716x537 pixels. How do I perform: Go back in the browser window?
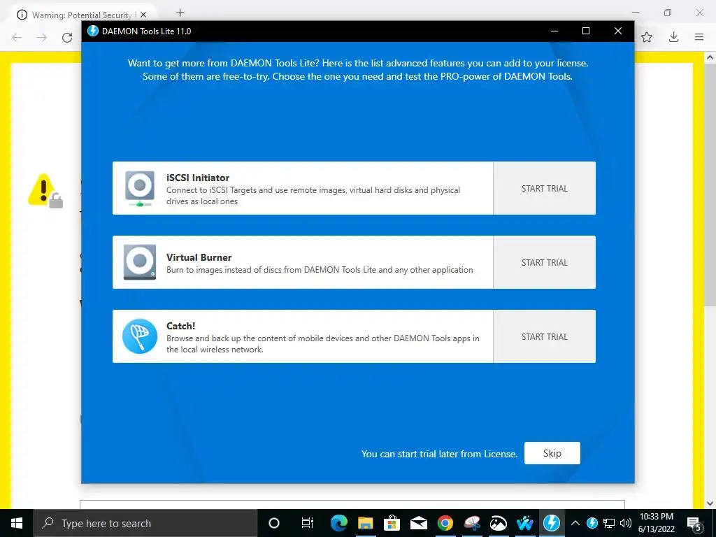[x=17, y=38]
